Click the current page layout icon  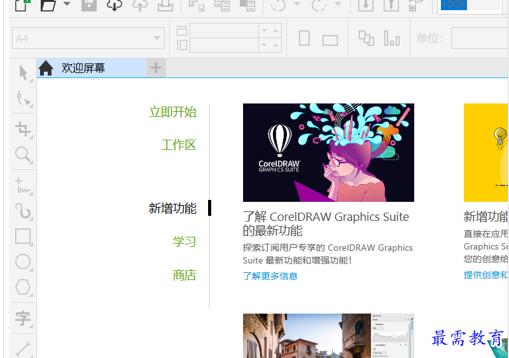[392, 38]
